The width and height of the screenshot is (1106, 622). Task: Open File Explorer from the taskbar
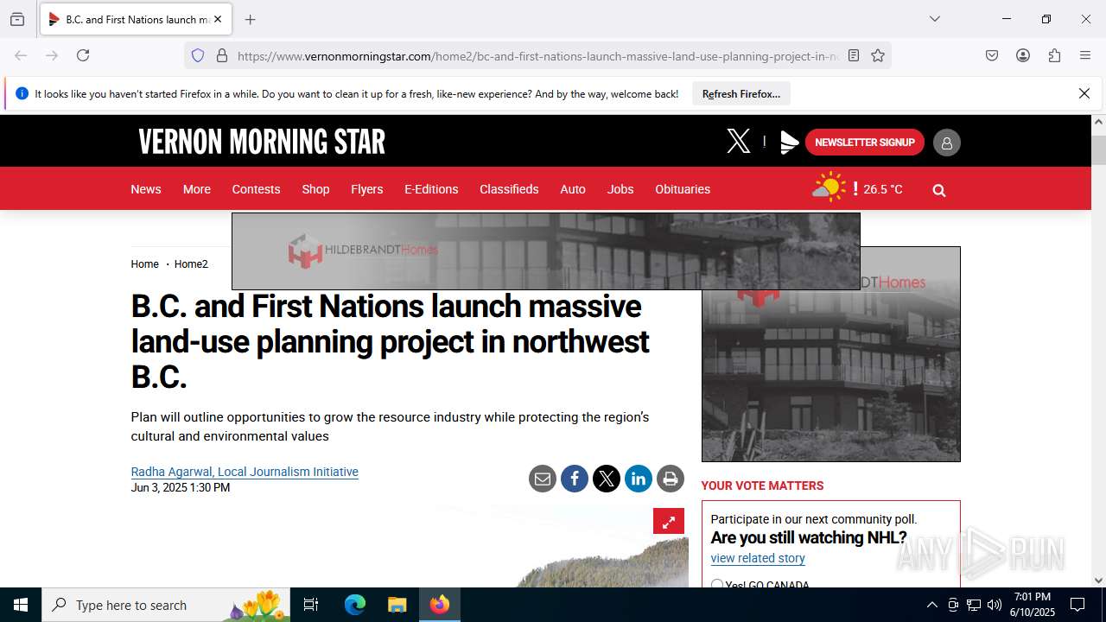(397, 605)
